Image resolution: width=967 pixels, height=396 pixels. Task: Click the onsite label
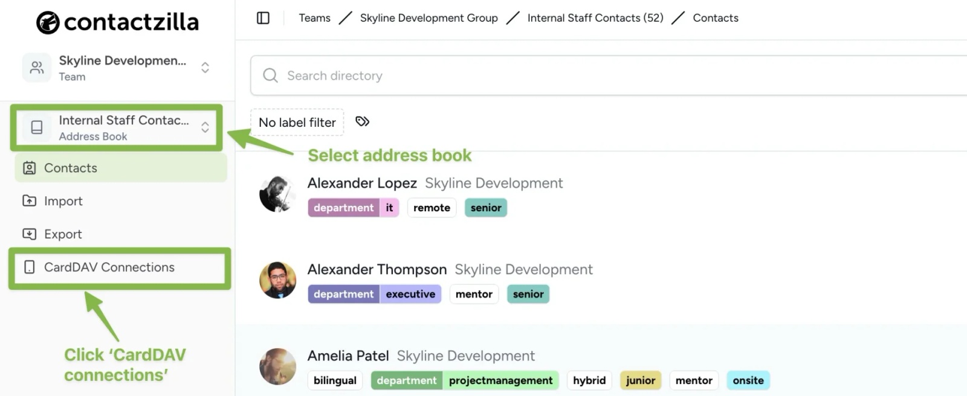coord(748,380)
